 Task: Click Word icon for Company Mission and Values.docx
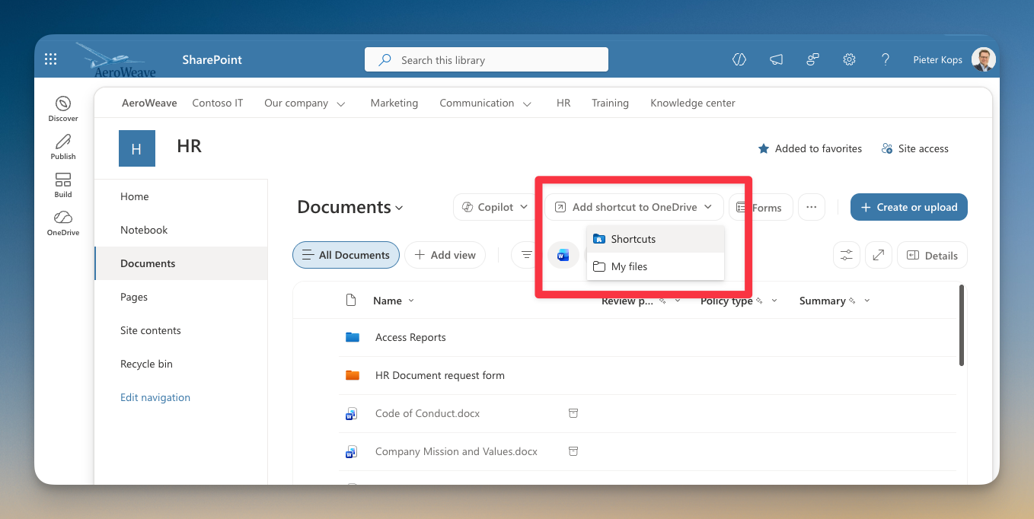pos(351,452)
